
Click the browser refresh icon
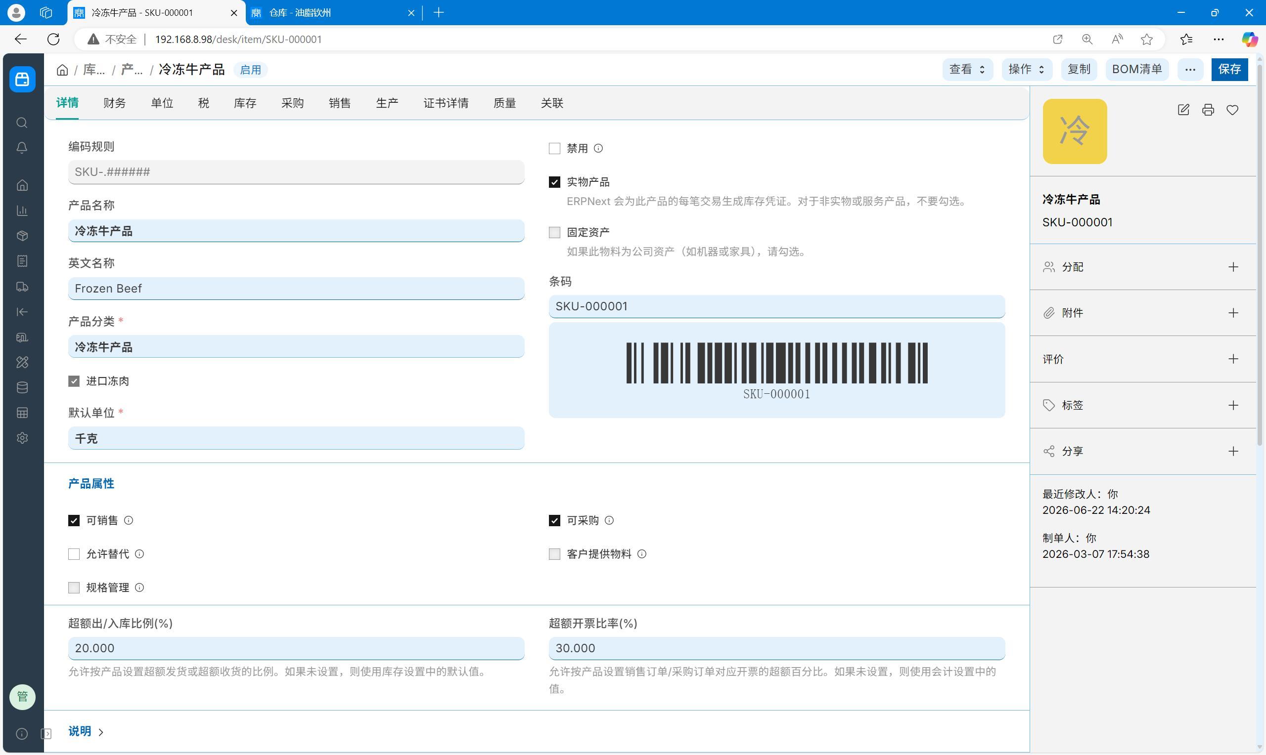coord(53,39)
